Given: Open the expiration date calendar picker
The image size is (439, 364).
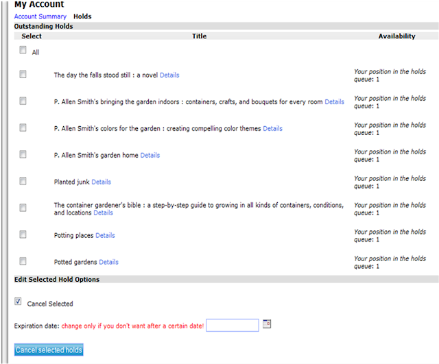Looking at the screenshot, I should point(268,324).
